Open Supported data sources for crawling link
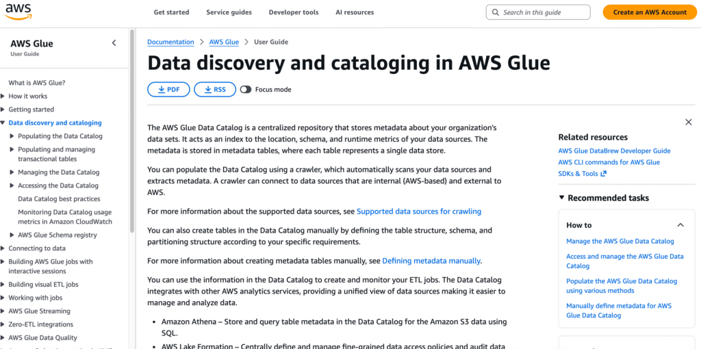Viewport: 701px width, 349px height. coord(419,211)
